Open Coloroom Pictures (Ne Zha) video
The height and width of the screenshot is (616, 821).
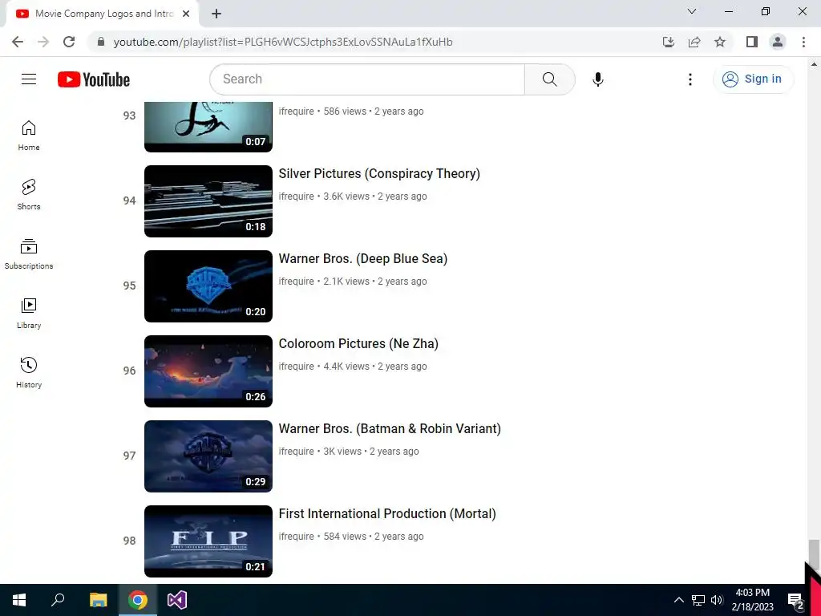click(358, 343)
